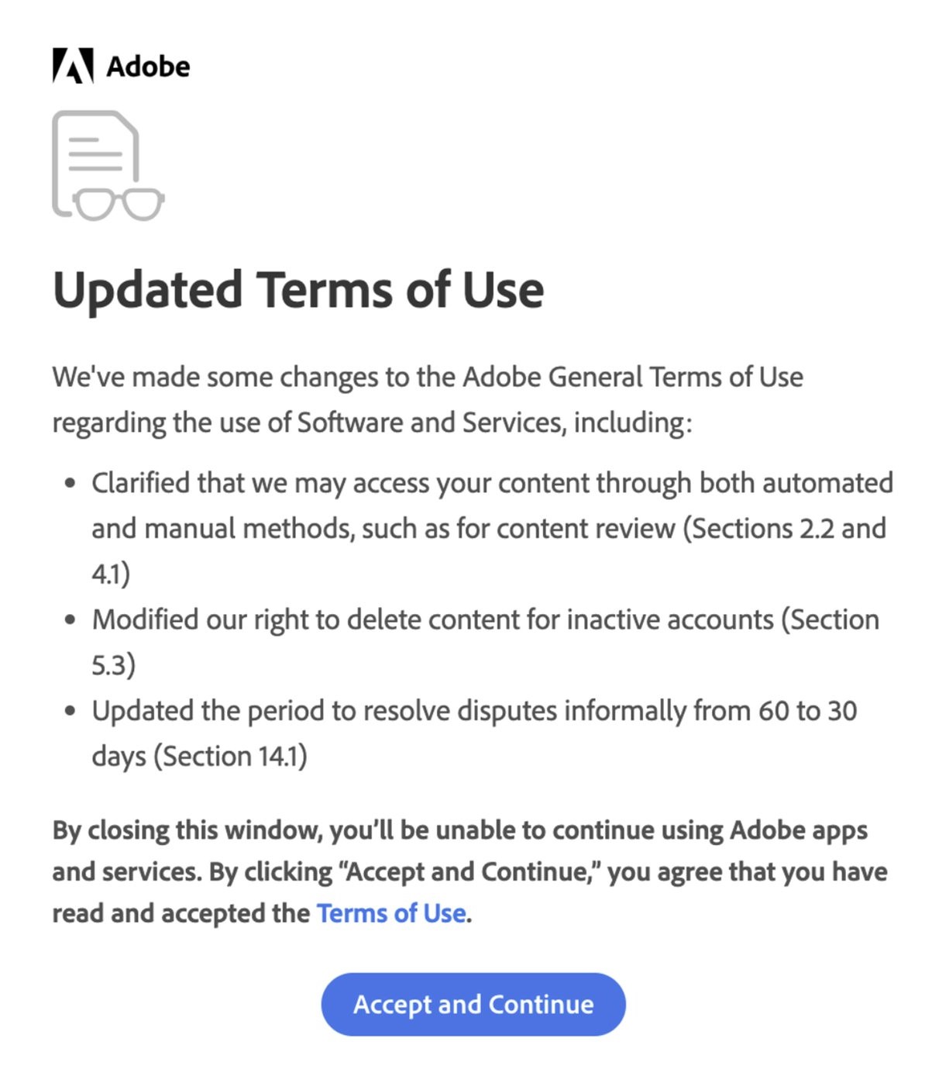
Task: Click the "(Section 14.1)" reference text
Action: click(230, 756)
